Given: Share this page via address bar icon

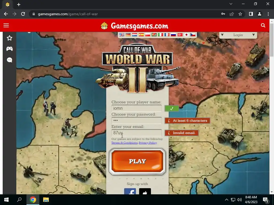Looking at the screenshot, I should (232, 14).
